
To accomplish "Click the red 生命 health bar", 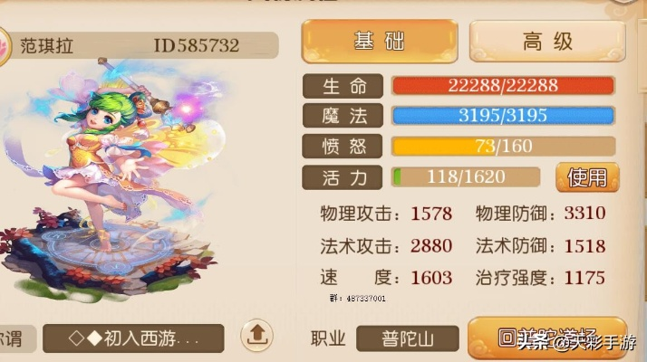I will coord(503,86).
